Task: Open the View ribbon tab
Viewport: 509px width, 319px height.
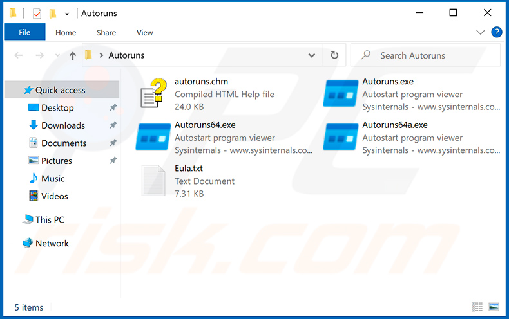Action: [x=144, y=32]
